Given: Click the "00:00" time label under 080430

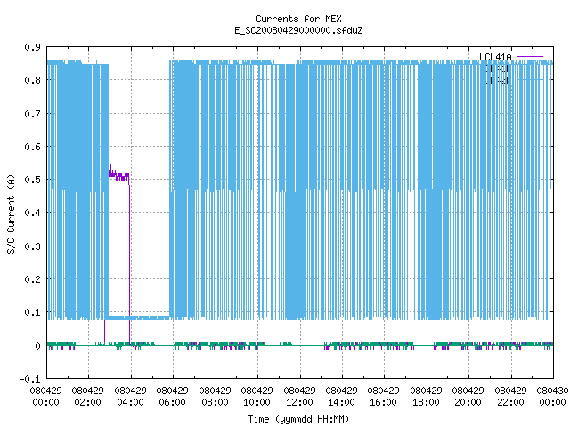Looking at the screenshot, I should (x=552, y=402).
